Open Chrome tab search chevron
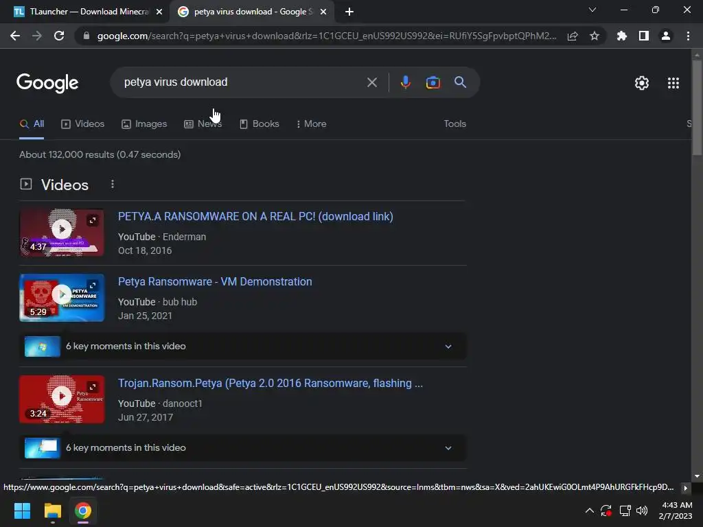This screenshot has height=527, width=703. coord(592,10)
